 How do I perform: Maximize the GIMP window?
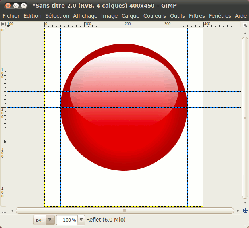(x=24, y=6)
